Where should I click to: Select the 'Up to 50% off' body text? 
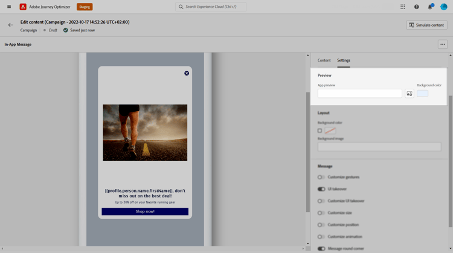click(145, 202)
